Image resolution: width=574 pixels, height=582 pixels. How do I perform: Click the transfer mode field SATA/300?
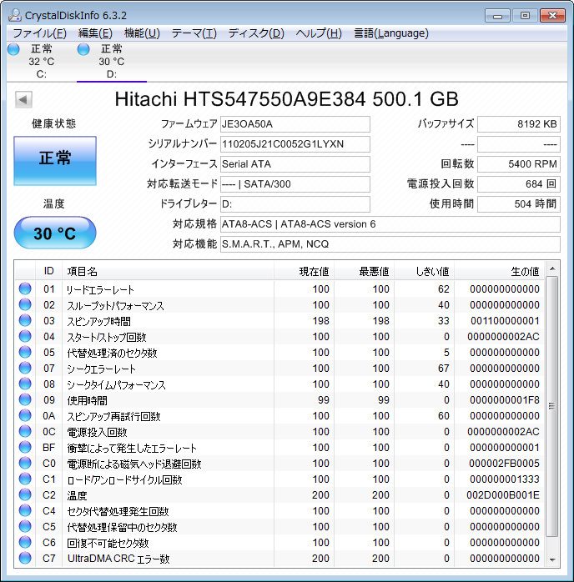(295, 184)
